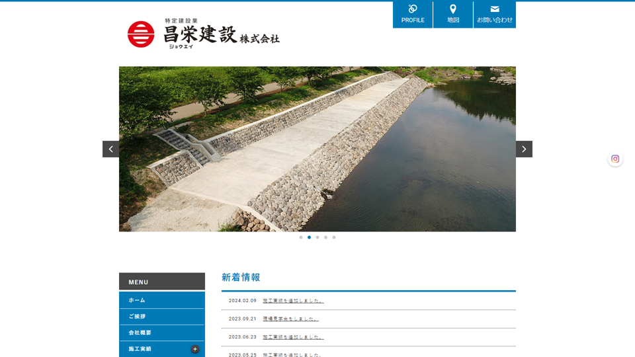Image resolution: width=635 pixels, height=357 pixels.
Task: Open the 2024.02.09 施工実績 news link
Action: pos(293,301)
